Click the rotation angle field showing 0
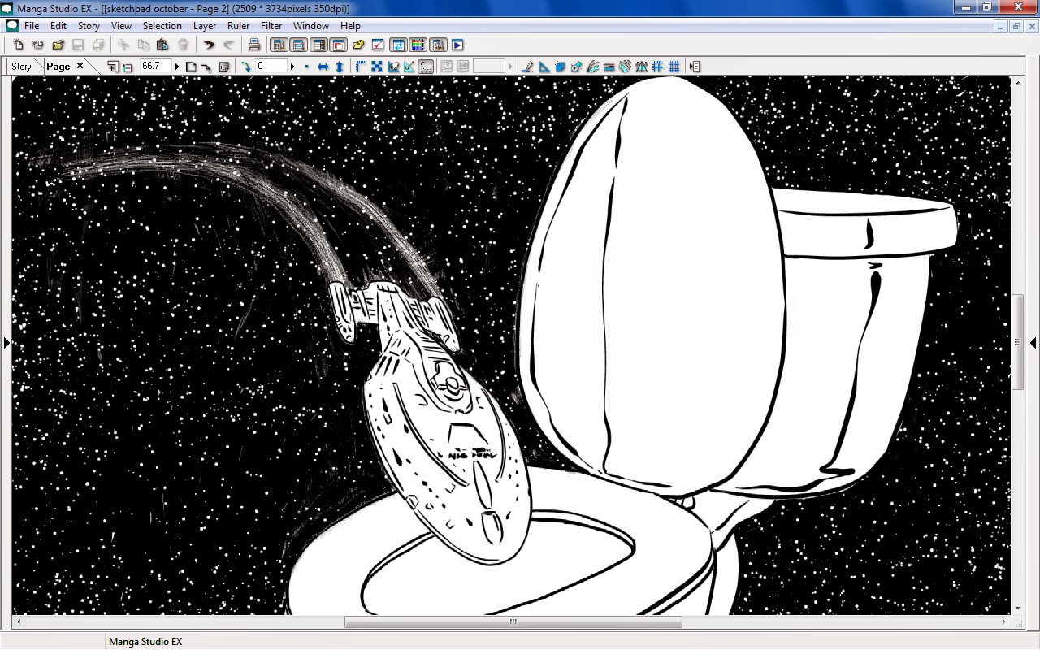 click(x=272, y=67)
